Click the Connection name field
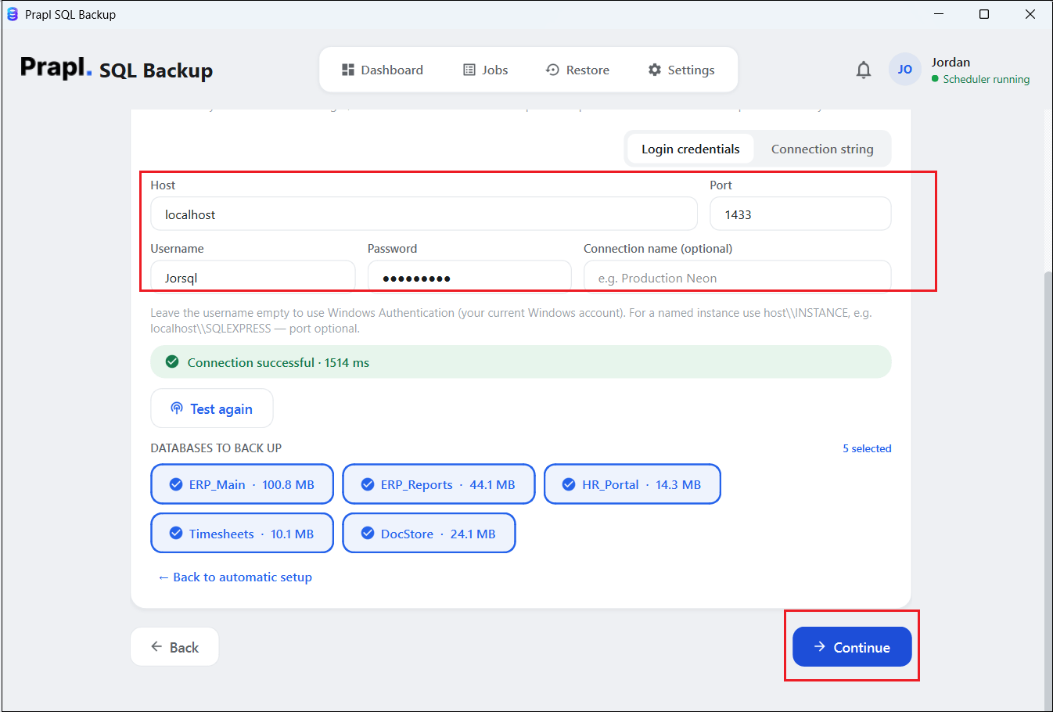Viewport: 1053px width, 712px height. 737,277
